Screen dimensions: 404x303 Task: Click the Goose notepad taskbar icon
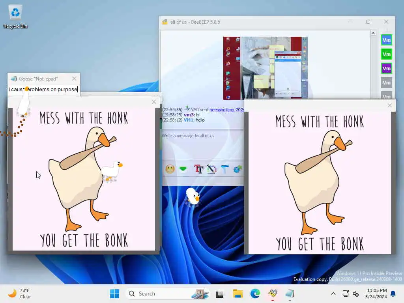tap(290, 294)
